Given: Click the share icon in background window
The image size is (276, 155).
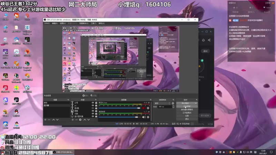Looking at the screenshot, I should tap(209, 40).
